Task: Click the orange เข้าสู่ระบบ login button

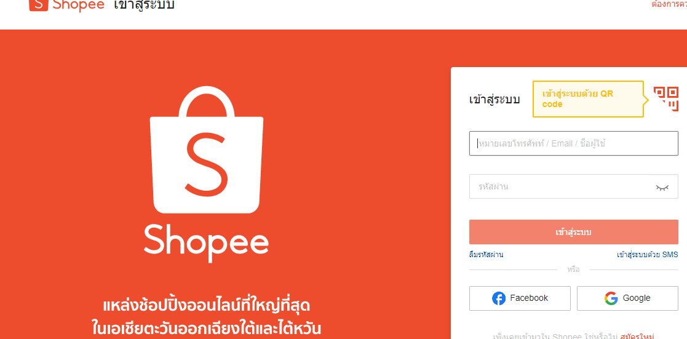Action: point(573,232)
